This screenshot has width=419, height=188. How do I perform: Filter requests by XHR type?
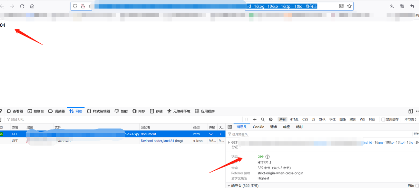(322, 120)
